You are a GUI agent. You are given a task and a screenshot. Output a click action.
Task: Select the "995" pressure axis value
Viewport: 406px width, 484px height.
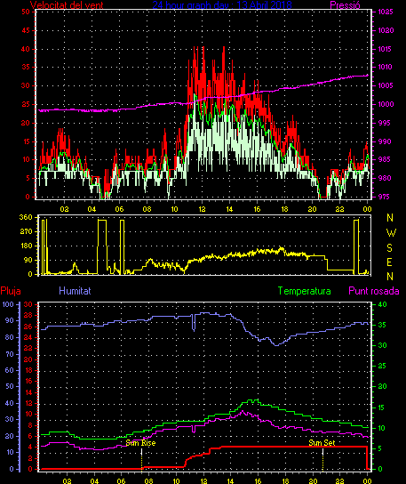(384, 123)
